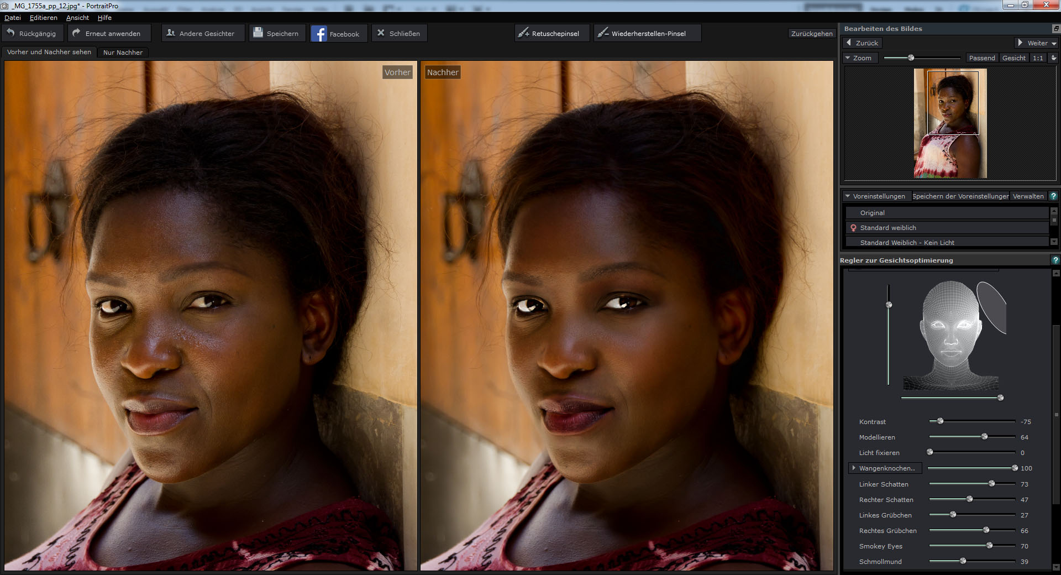Adjust the Modellieren slider
This screenshot has width=1061, height=575.
point(985,437)
